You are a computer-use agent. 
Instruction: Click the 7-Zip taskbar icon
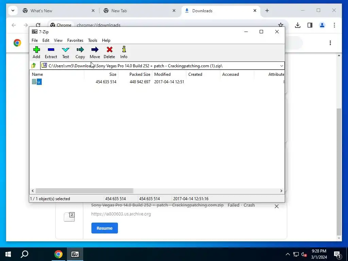click(75, 254)
